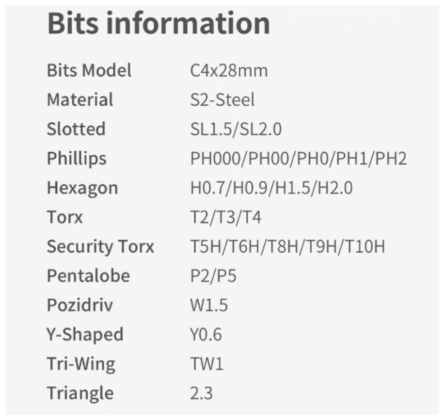Click the C4x28mm model value
444x420 pixels.
coord(229,71)
